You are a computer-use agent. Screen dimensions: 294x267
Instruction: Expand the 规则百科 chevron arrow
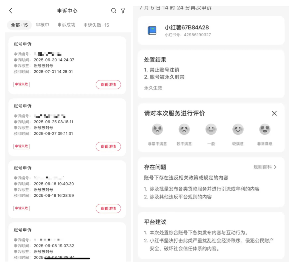[275, 167]
